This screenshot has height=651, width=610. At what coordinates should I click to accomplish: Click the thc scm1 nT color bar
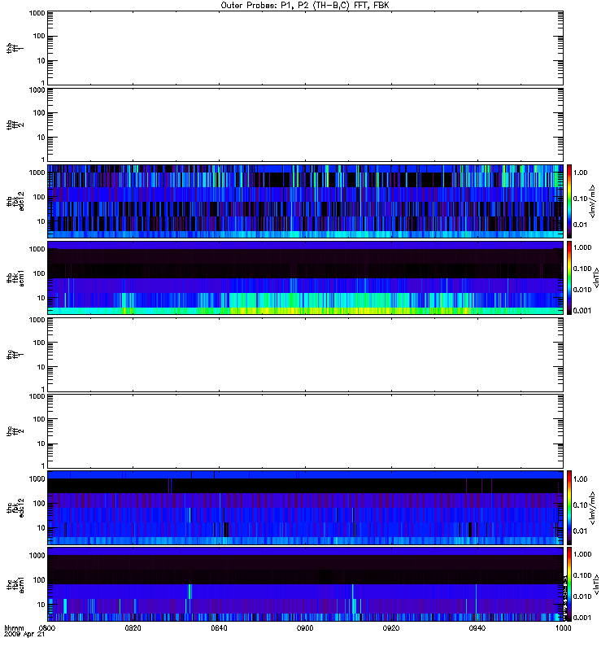click(x=569, y=583)
